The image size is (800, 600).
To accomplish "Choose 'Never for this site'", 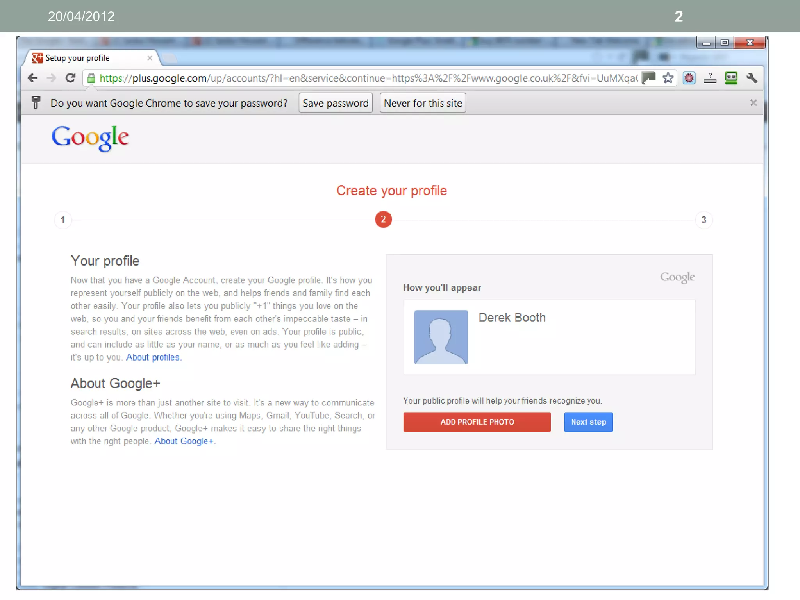I will pos(423,103).
